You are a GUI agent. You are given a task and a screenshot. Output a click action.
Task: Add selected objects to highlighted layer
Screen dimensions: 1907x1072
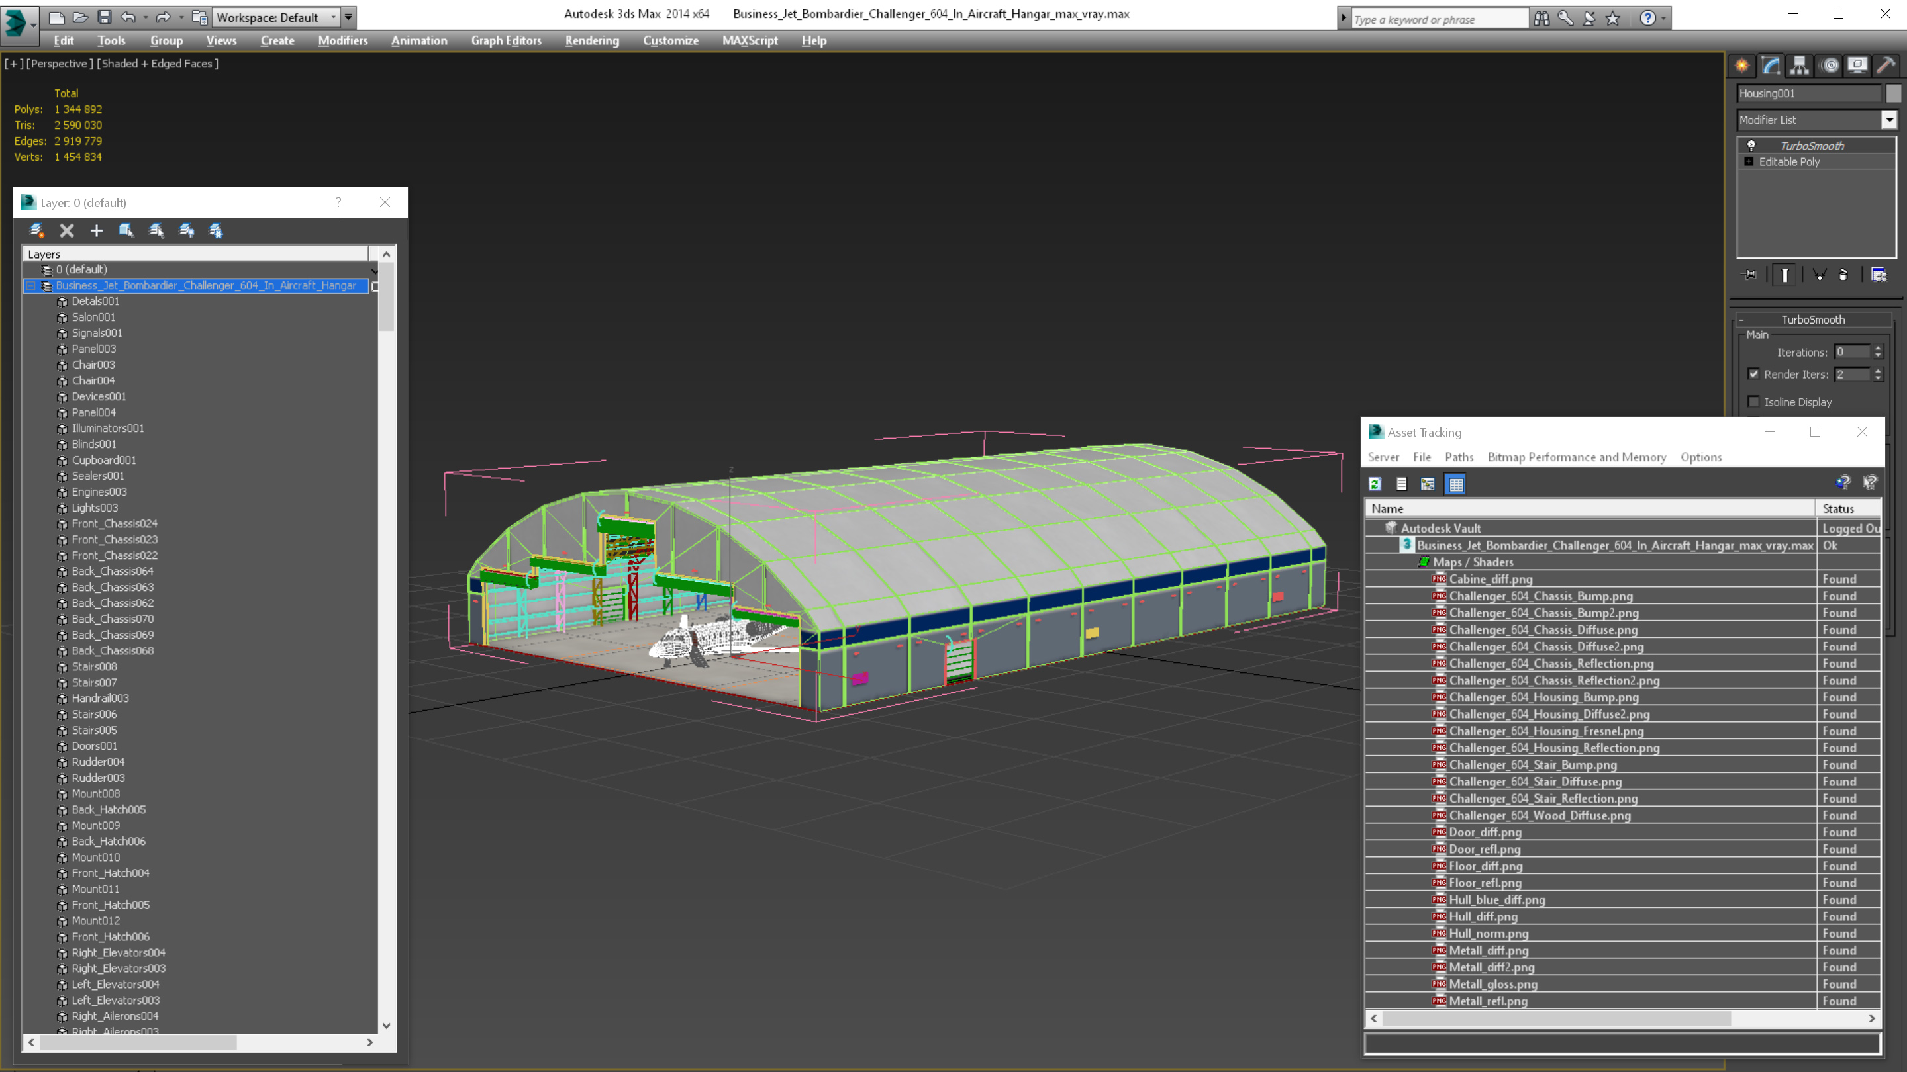[x=96, y=231]
